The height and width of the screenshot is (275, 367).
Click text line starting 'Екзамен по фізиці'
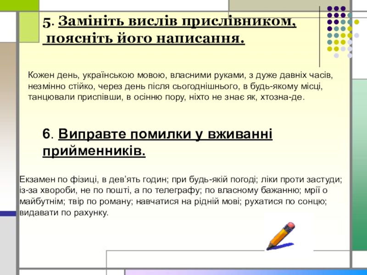tap(181, 180)
